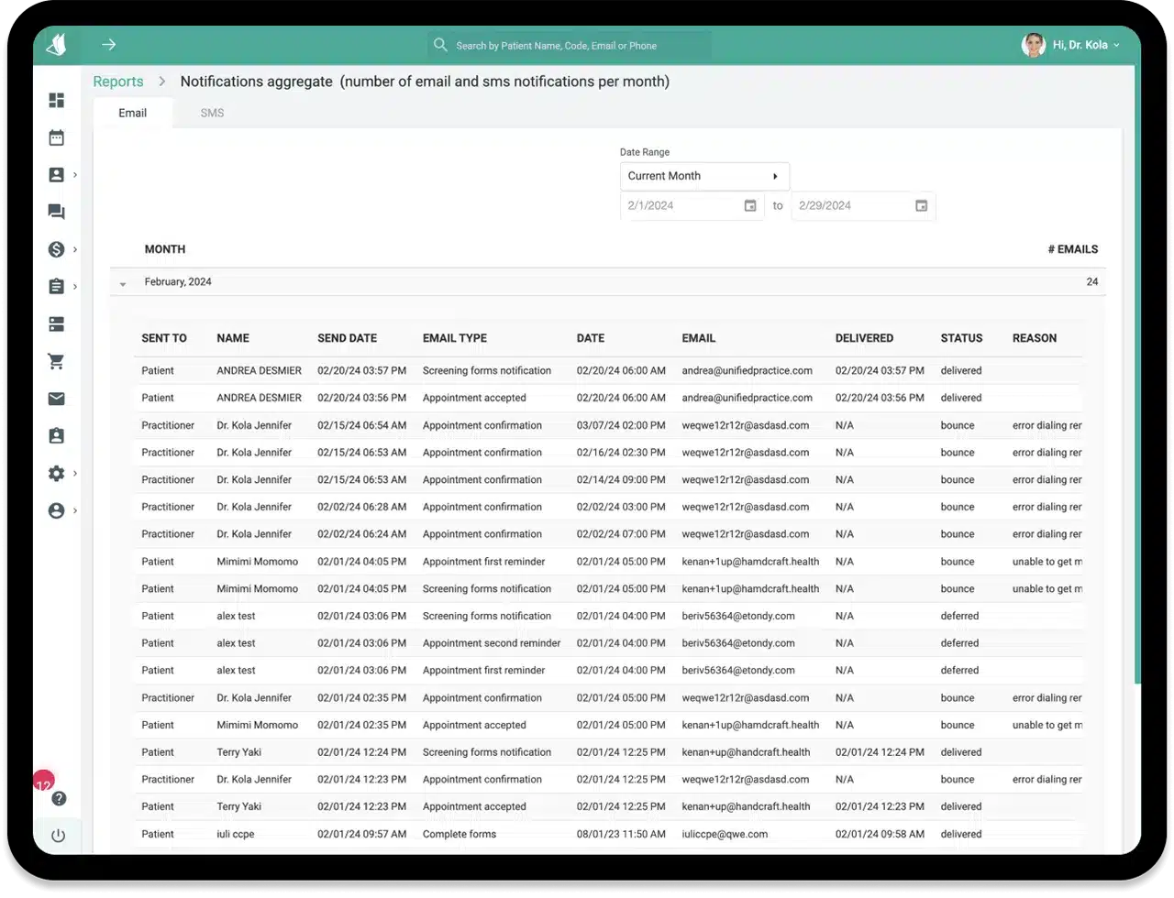Open the billing dollar sidebar icon
The height and width of the screenshot is (898, 1174).
[x=57, y=250]
